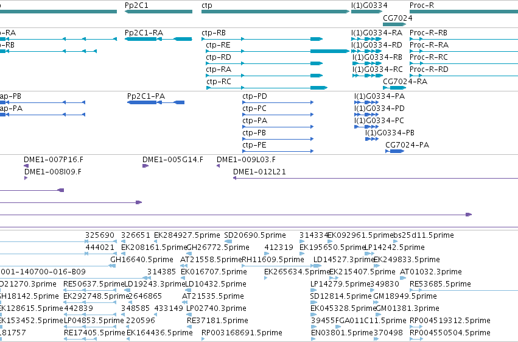This screenshot has height=342, width=518.
Task: Click the ctp gene label
Action: [207, 5]
